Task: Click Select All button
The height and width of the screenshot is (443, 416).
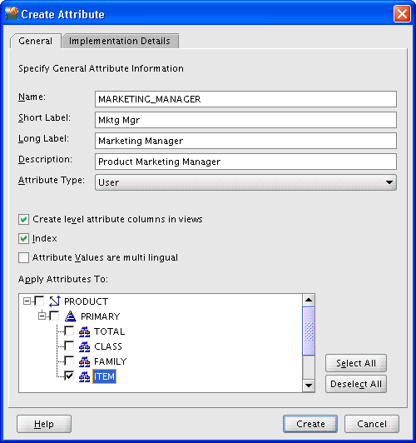Action: click(356, 363)
